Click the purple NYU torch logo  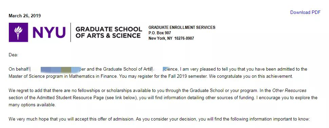coord(18,32)
